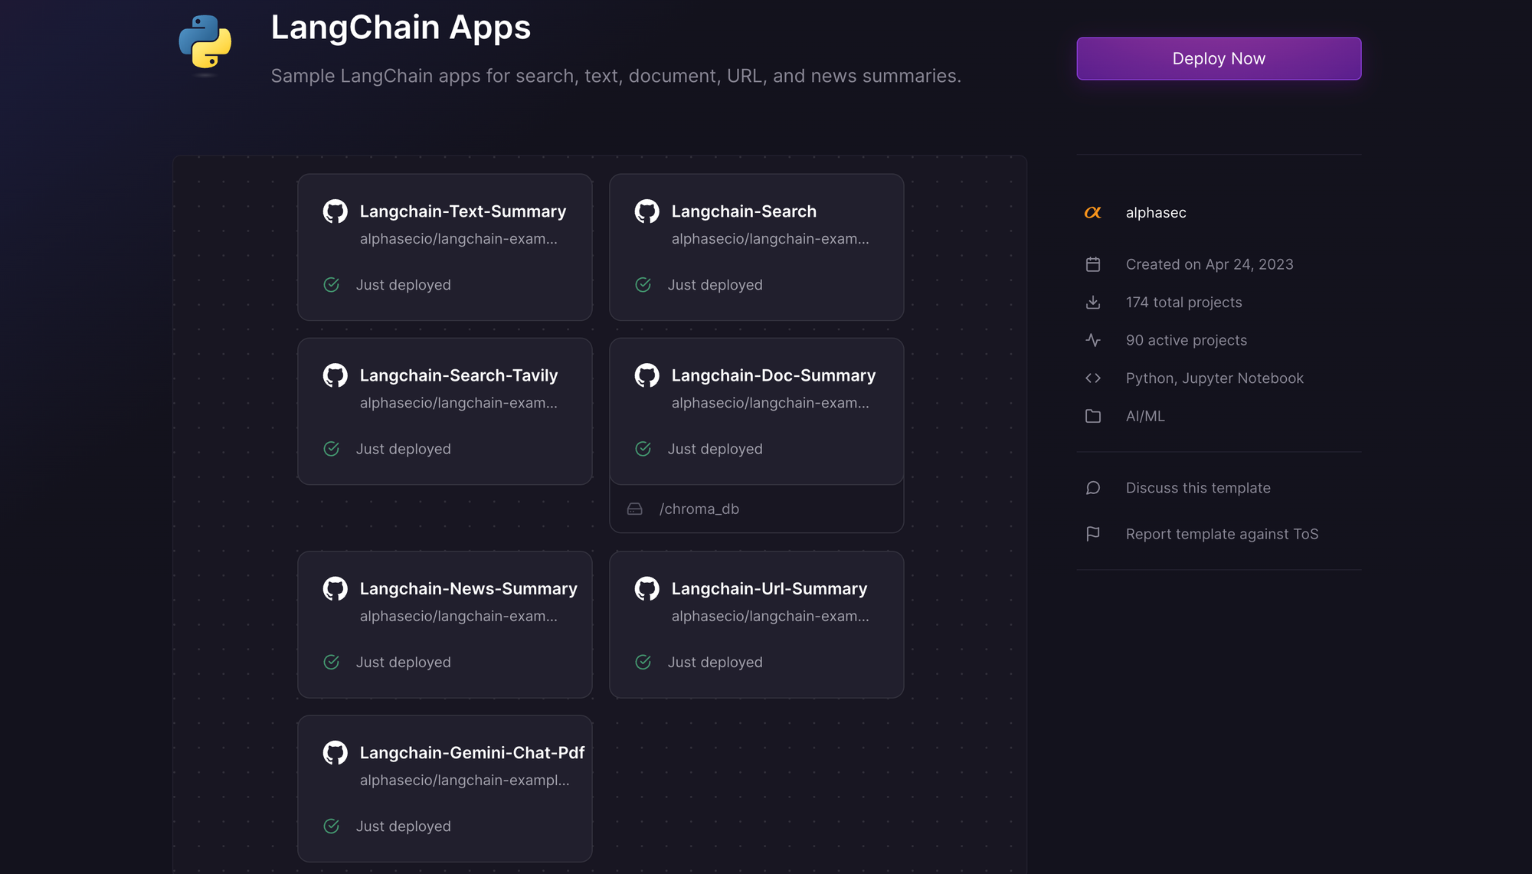Screen dimensions: 1532x874
Task: Click the chat bubble icon beside Discuss this template
Action: point(1093,487)
